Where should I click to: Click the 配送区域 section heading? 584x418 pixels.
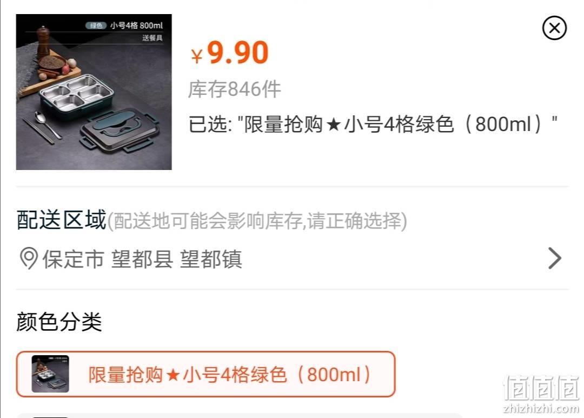pos(62,220)
